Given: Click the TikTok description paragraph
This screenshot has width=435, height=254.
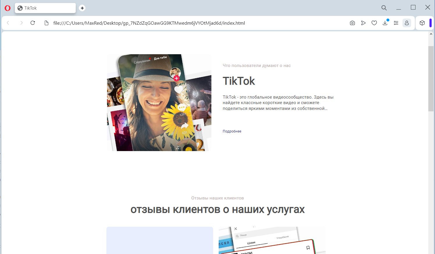Looking at the screenshot, I should click(x=278, y=103).
